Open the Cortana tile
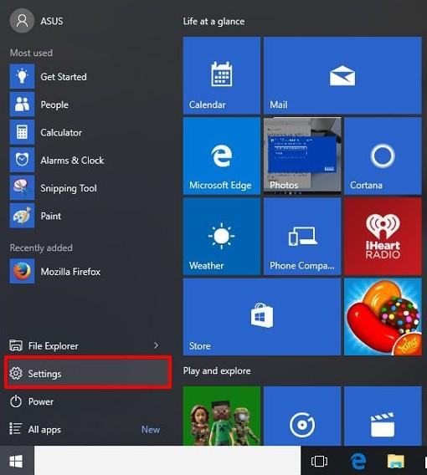This screenshot has width=427, height=475. click(x=383, y=156)
